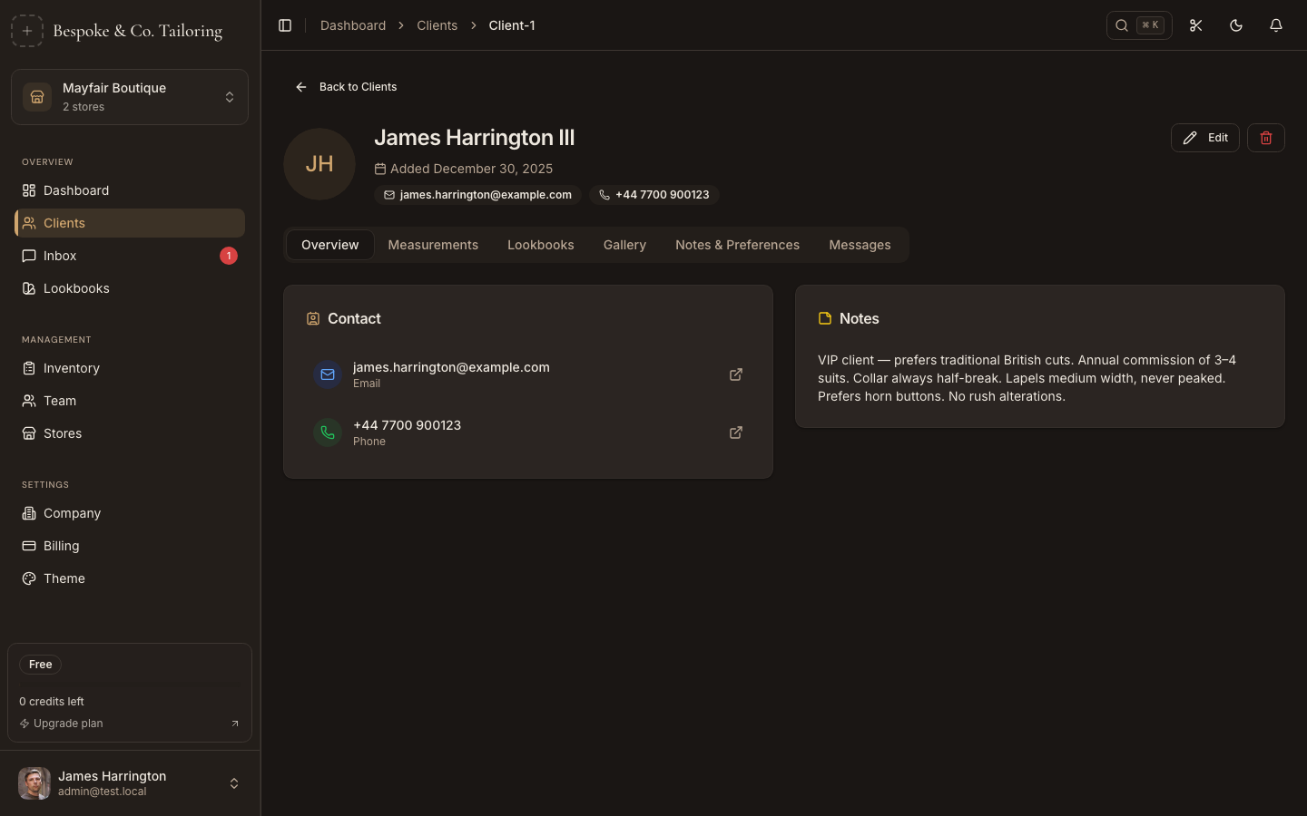Image resolution: width=1307 pixels, height=816 pixels.
Task: Click the magnifying glass search icon
Action: (x=1122, y=25)
